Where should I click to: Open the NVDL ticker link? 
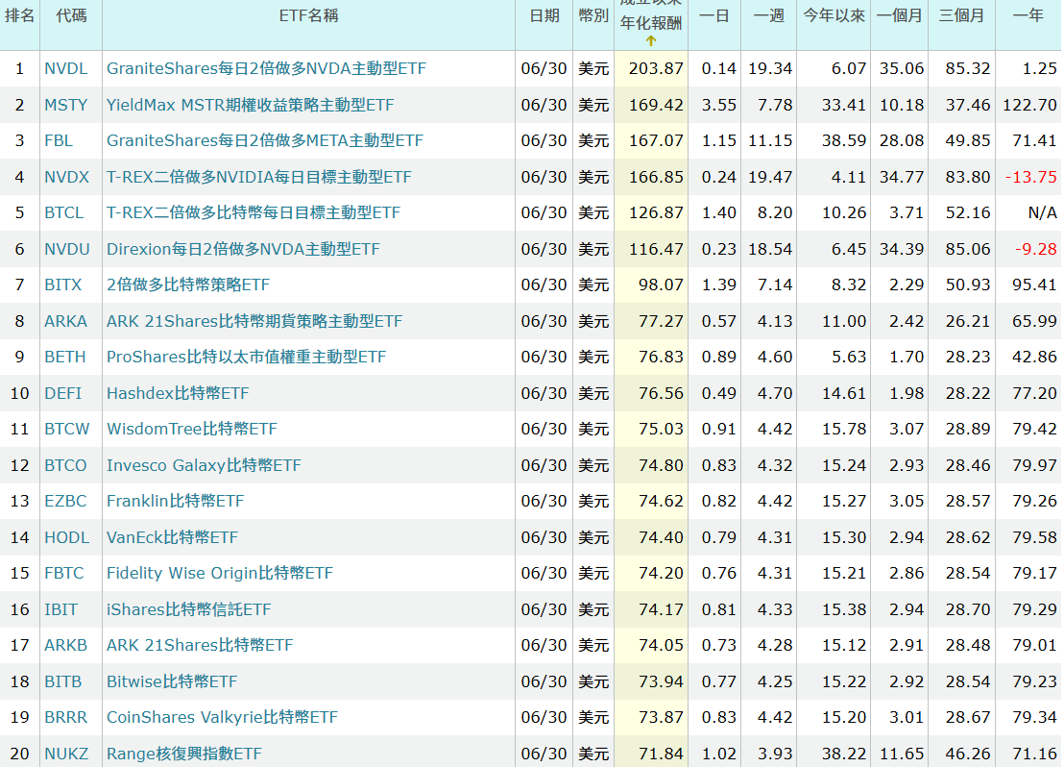coord(66,68)
